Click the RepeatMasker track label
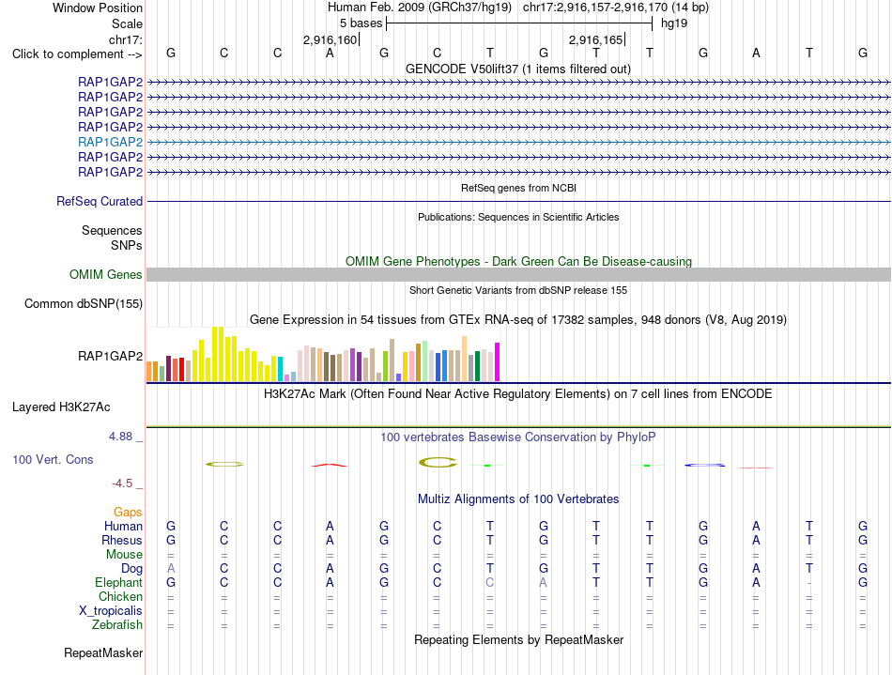 click(103, 652)
